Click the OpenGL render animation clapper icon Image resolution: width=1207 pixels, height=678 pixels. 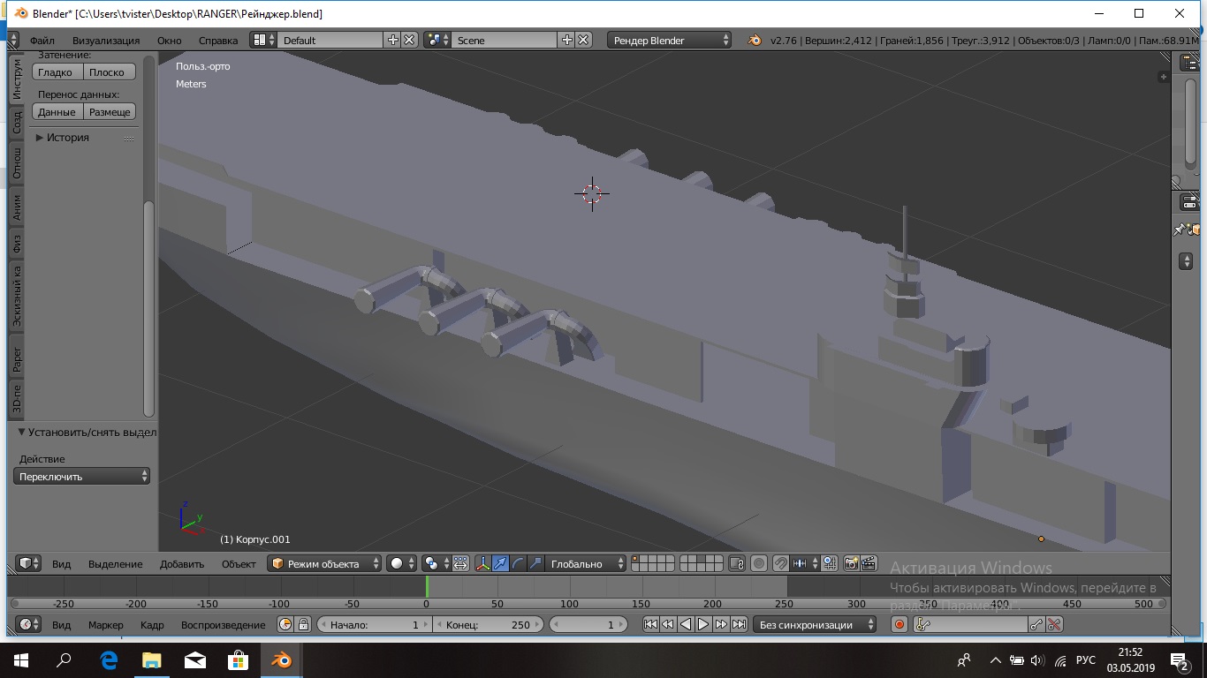point(869,563)
